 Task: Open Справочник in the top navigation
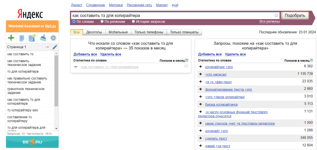point(96,5)
